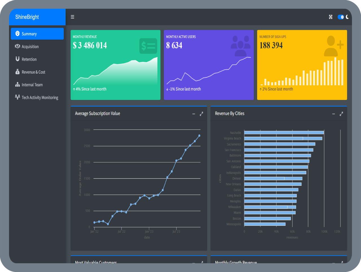Click the Retention magnet icon
The width and height of the screenshot is (361, 272).
(17, 59)
